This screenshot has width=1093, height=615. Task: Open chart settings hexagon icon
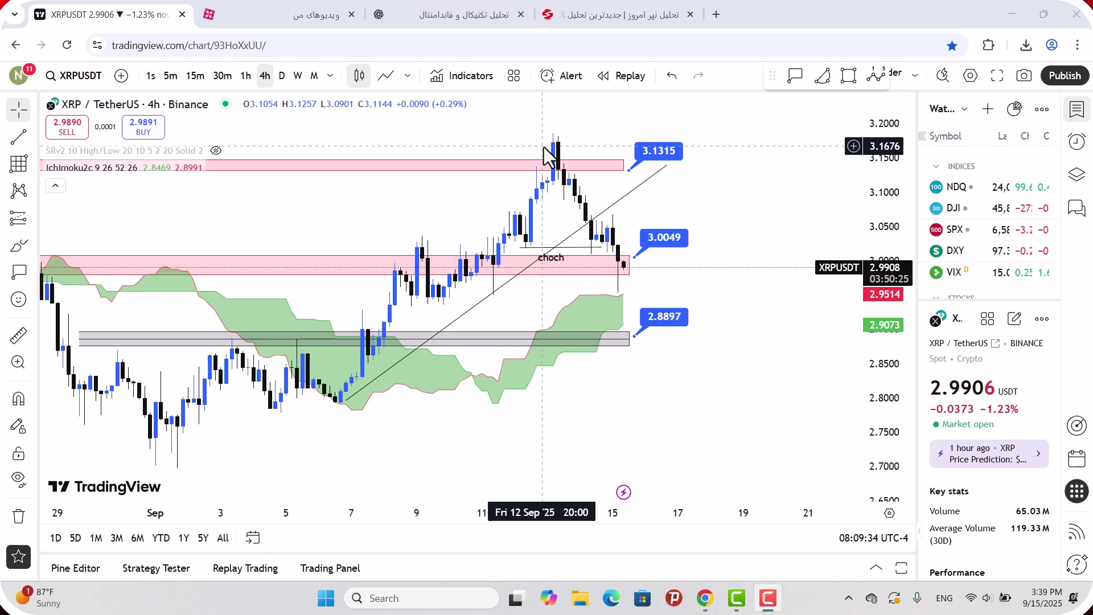970,76
